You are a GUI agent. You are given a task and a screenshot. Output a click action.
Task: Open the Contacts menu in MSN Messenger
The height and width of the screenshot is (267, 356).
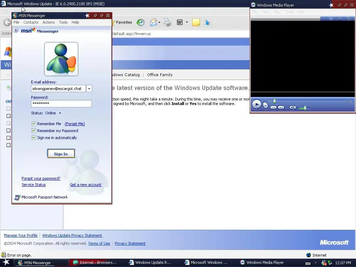(31, 22)
